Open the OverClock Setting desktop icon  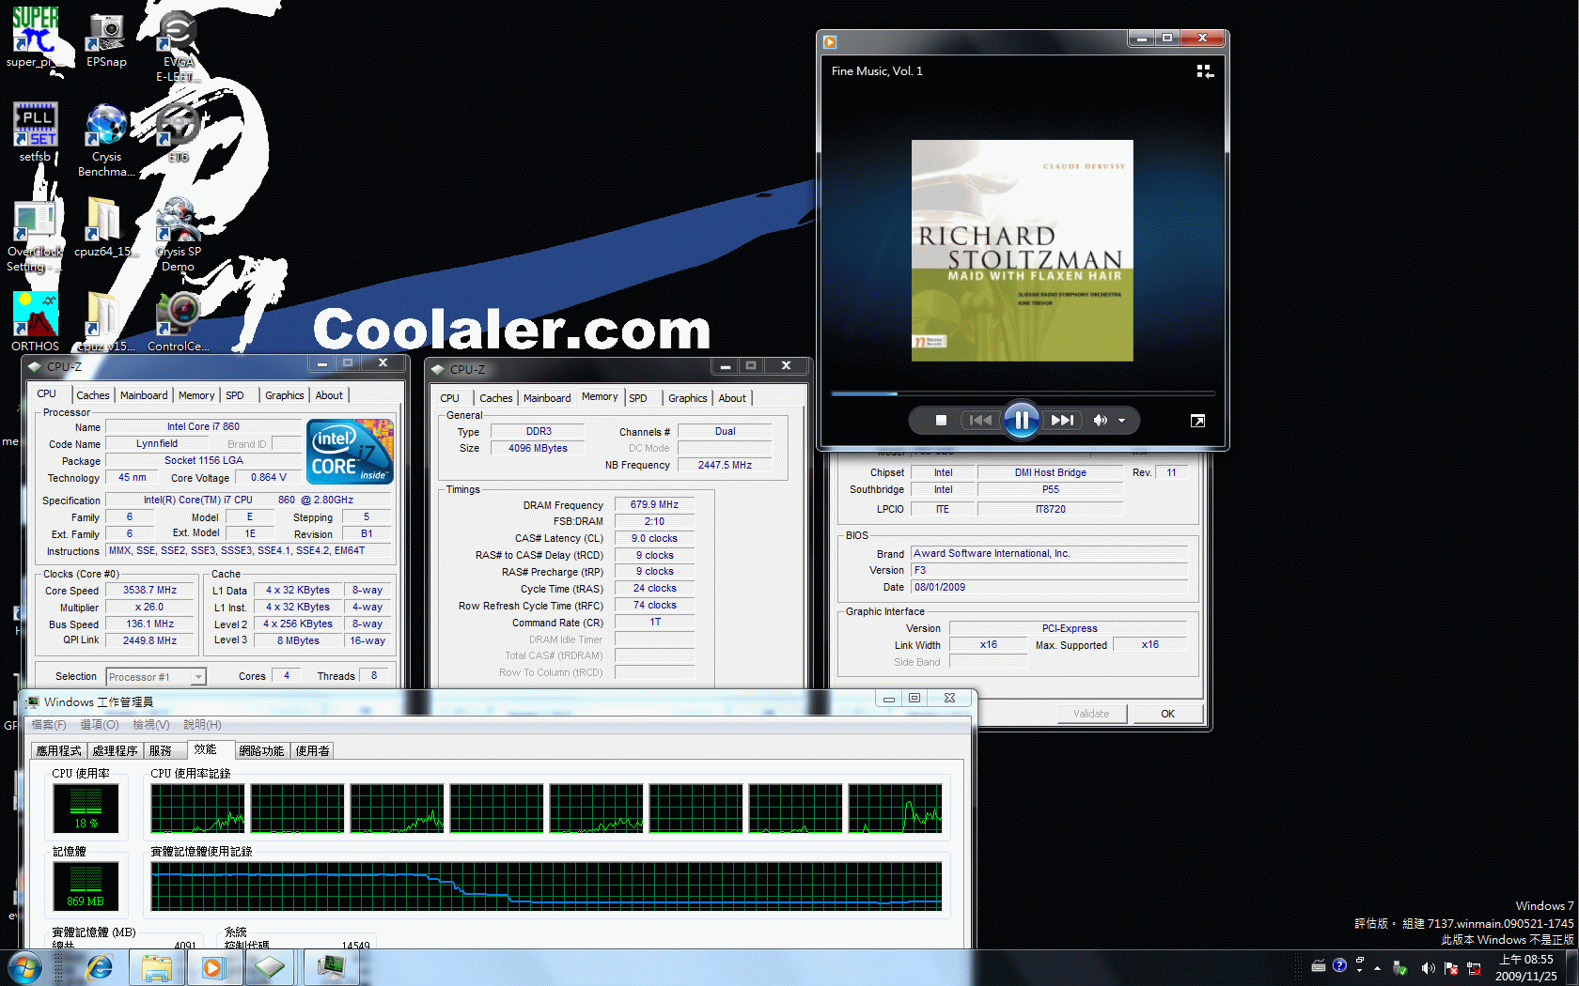(35, 235)
